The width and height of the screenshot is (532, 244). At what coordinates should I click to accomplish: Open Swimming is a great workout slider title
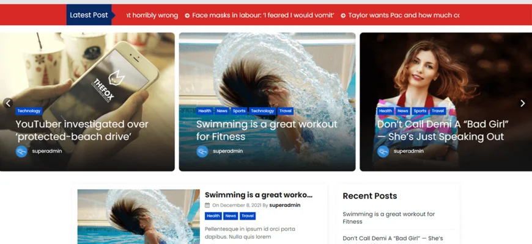(267, 131)
